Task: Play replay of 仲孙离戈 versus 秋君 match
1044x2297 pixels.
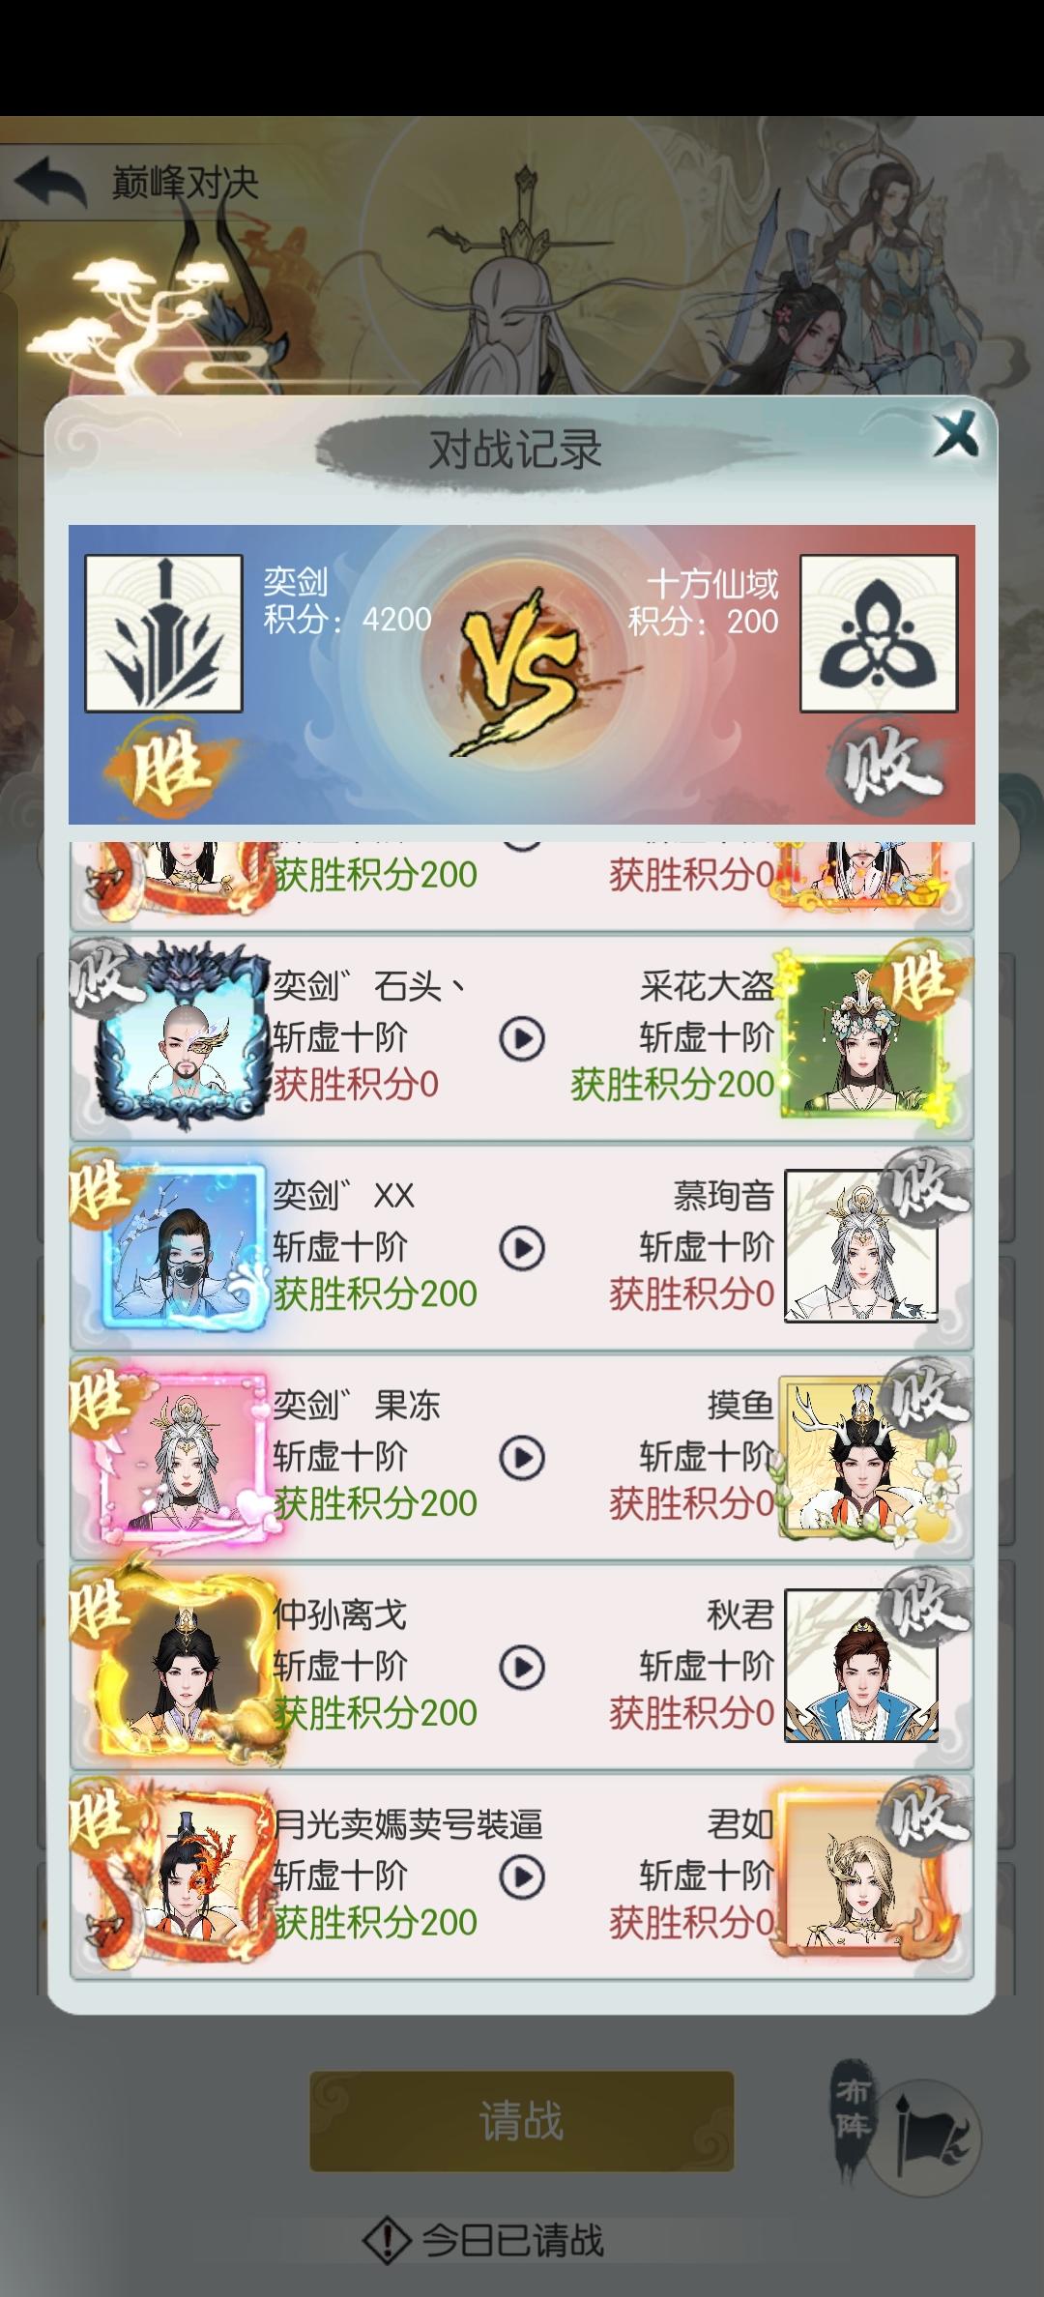Action: (522, 1668)
